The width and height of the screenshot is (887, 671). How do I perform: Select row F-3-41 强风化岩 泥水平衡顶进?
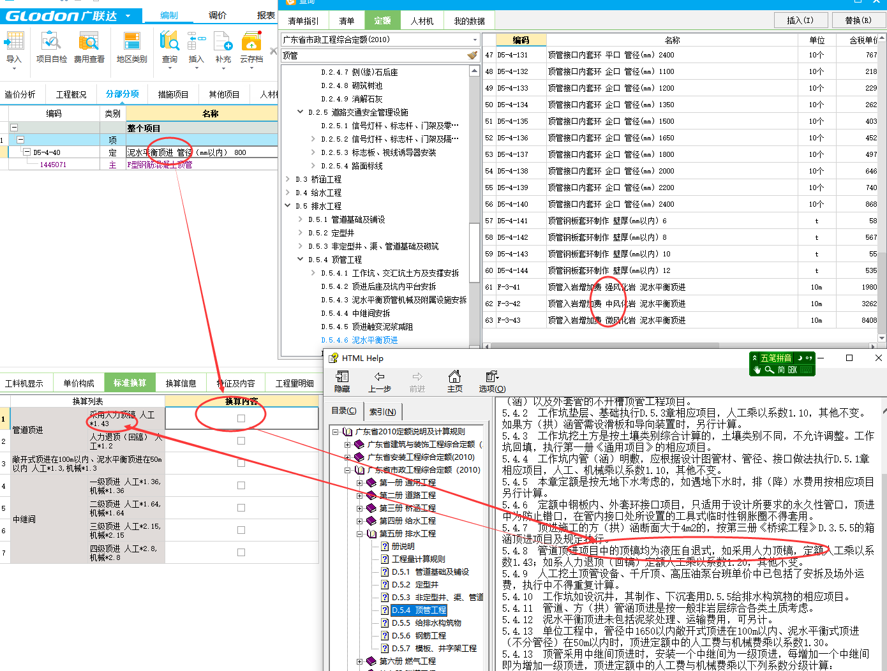(x=680, y=287)
